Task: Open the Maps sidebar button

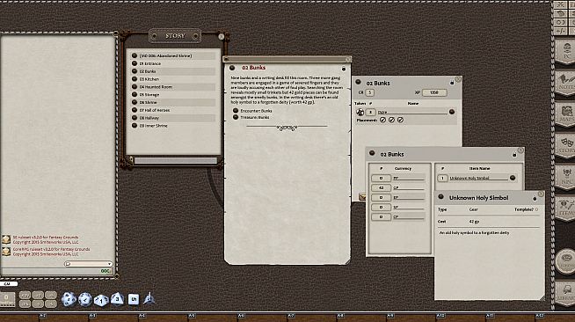Action: [566, 114]
